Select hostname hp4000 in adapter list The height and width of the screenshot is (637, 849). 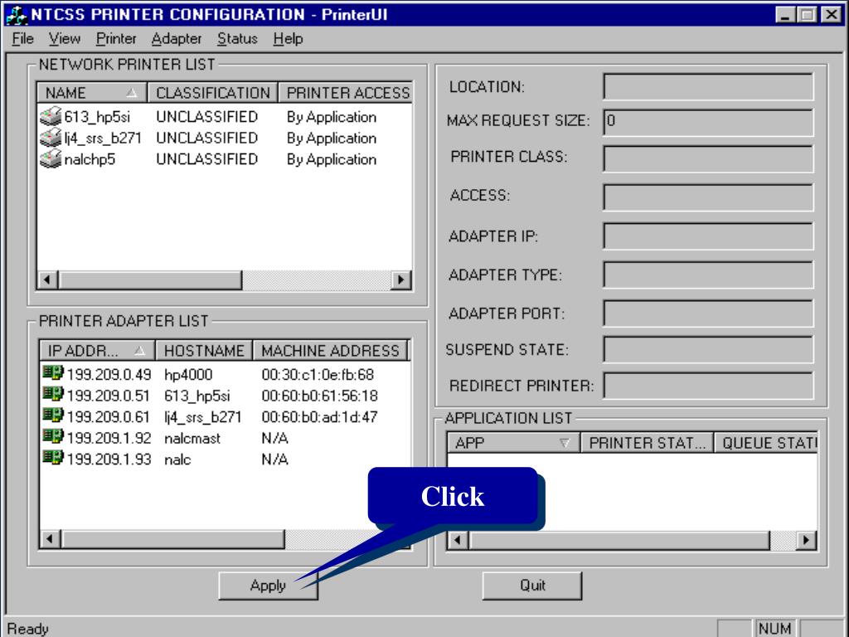pos(188,374)
